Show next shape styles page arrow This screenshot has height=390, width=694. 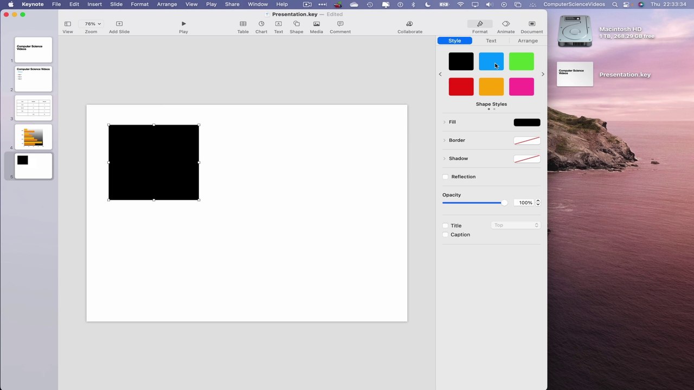[543, 74]
